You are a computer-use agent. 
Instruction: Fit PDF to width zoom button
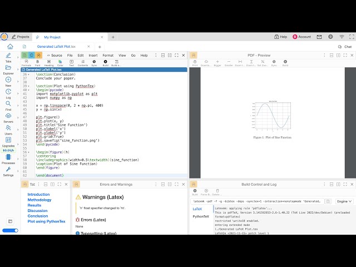pyautogui.click(x=240, y=63)
